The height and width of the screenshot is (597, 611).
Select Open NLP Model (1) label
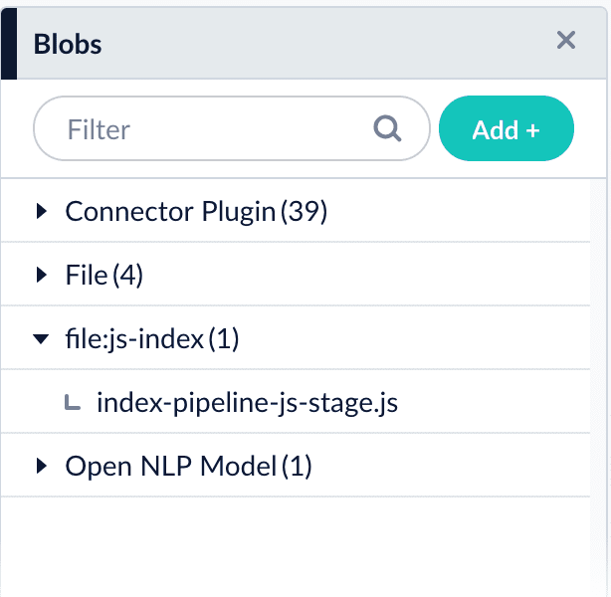[189, 466]
